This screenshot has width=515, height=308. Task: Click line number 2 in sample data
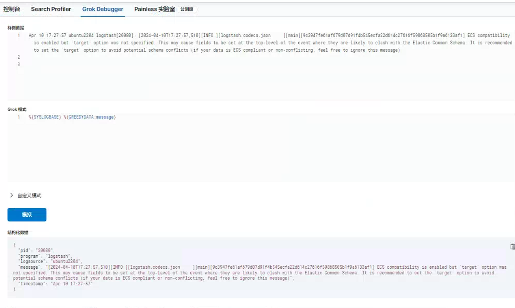tap(19, 57)
